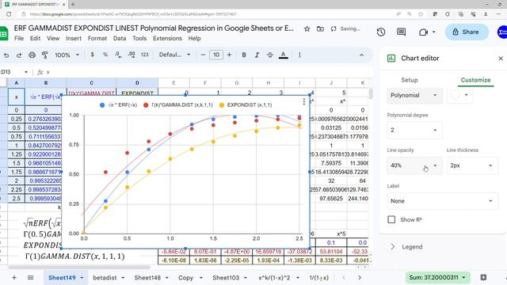This screenshot has width=507, height=285.
Task: Enable the Show R² checkbox
Action: (391, 220)
